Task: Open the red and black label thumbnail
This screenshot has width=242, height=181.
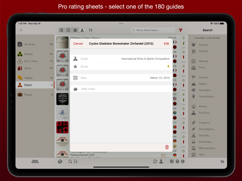Action: point(62,127)
